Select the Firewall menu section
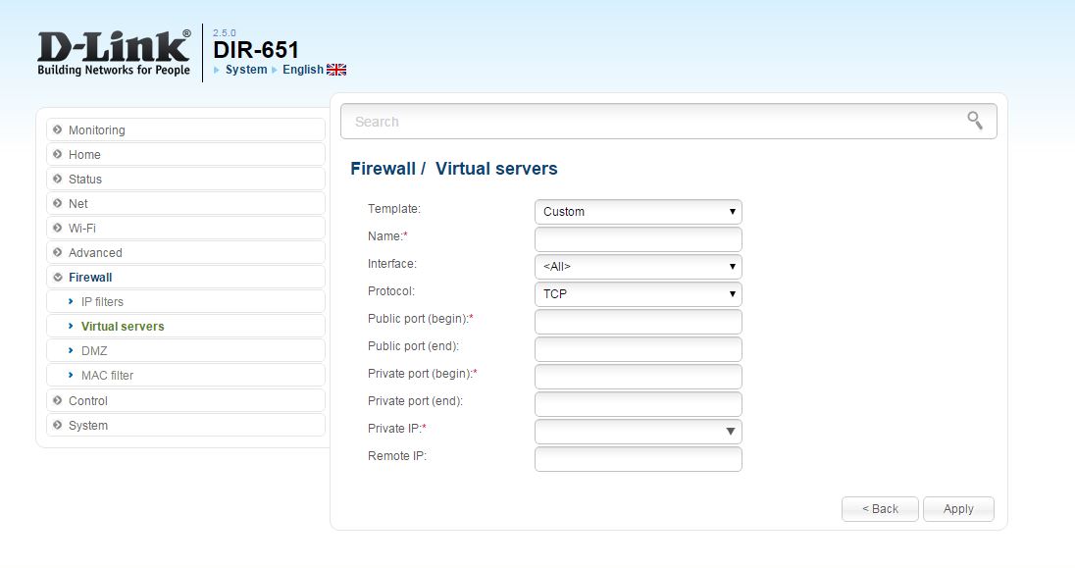1075x568 pixels. click(185, 278)
